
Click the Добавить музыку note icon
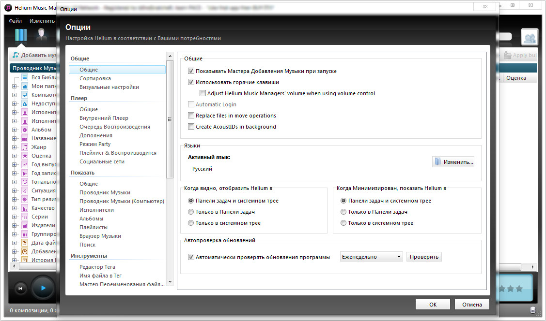click(16, 55)
